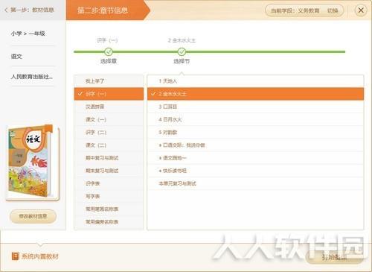The image size is (372, 272).
Task: Click the checkmark beside 2 金木水火土
Action: pos(153,94)
